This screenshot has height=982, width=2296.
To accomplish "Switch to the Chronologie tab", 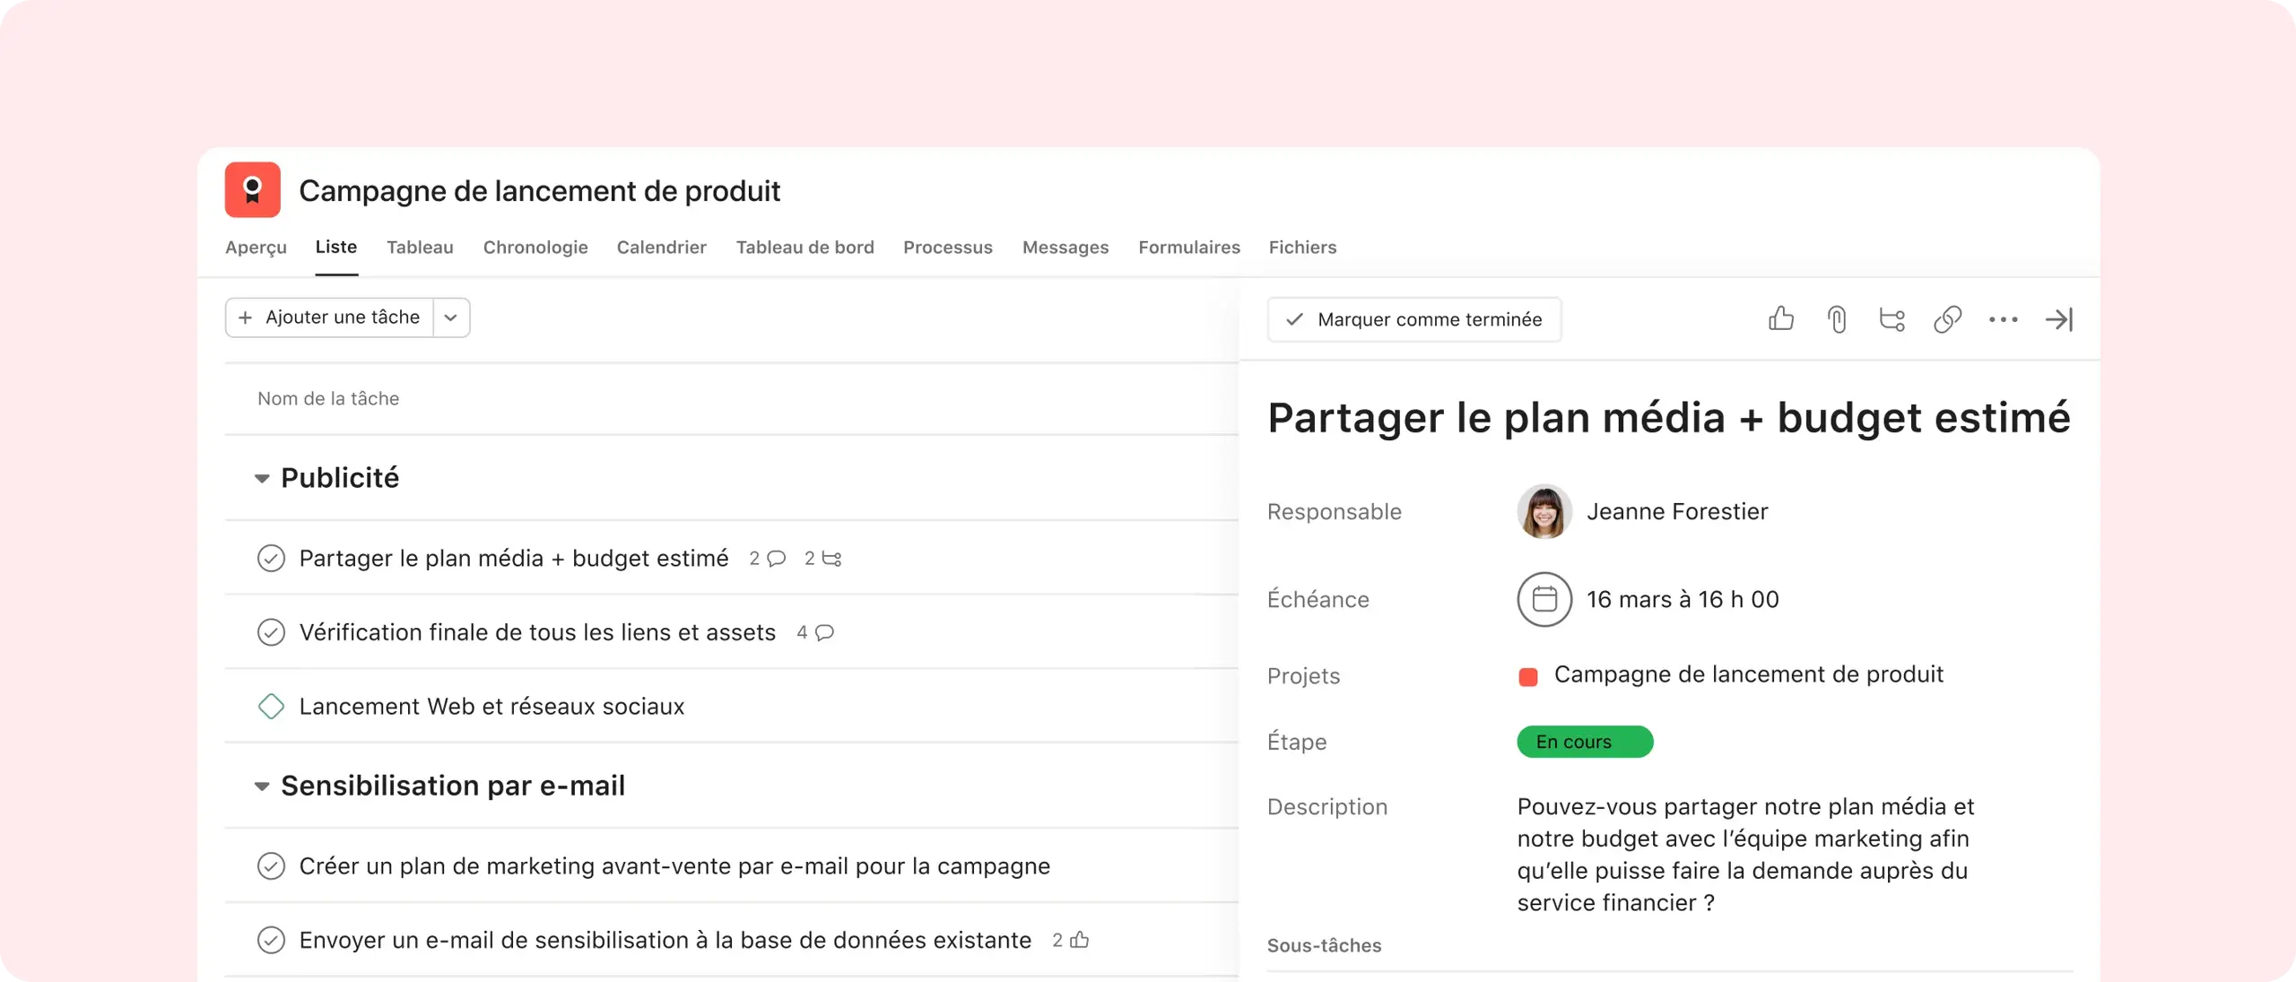I will pos(535,248).
